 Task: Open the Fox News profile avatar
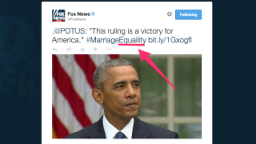point(59,15)
